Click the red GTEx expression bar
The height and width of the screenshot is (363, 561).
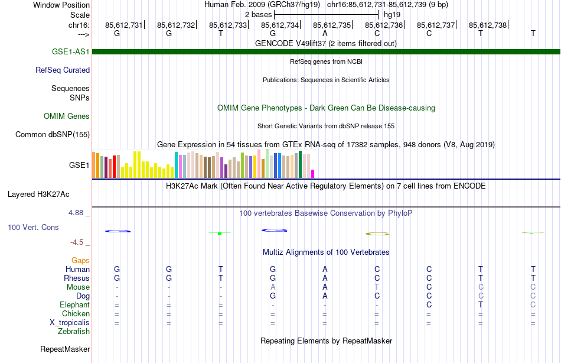click(x=114, y=167)
